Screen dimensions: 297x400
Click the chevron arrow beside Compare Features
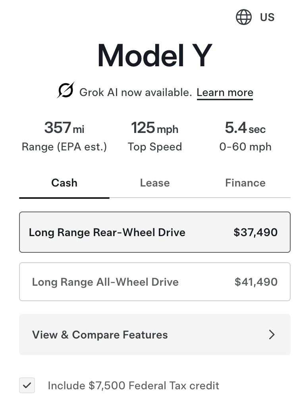point(272,335)
